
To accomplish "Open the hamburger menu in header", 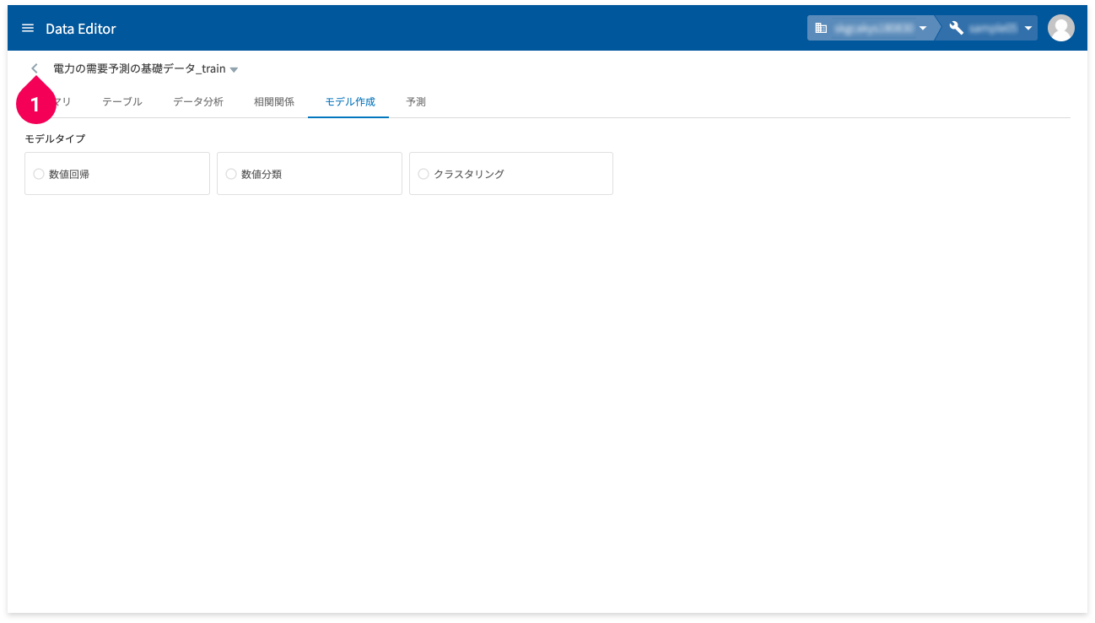I will pos(28,28).
